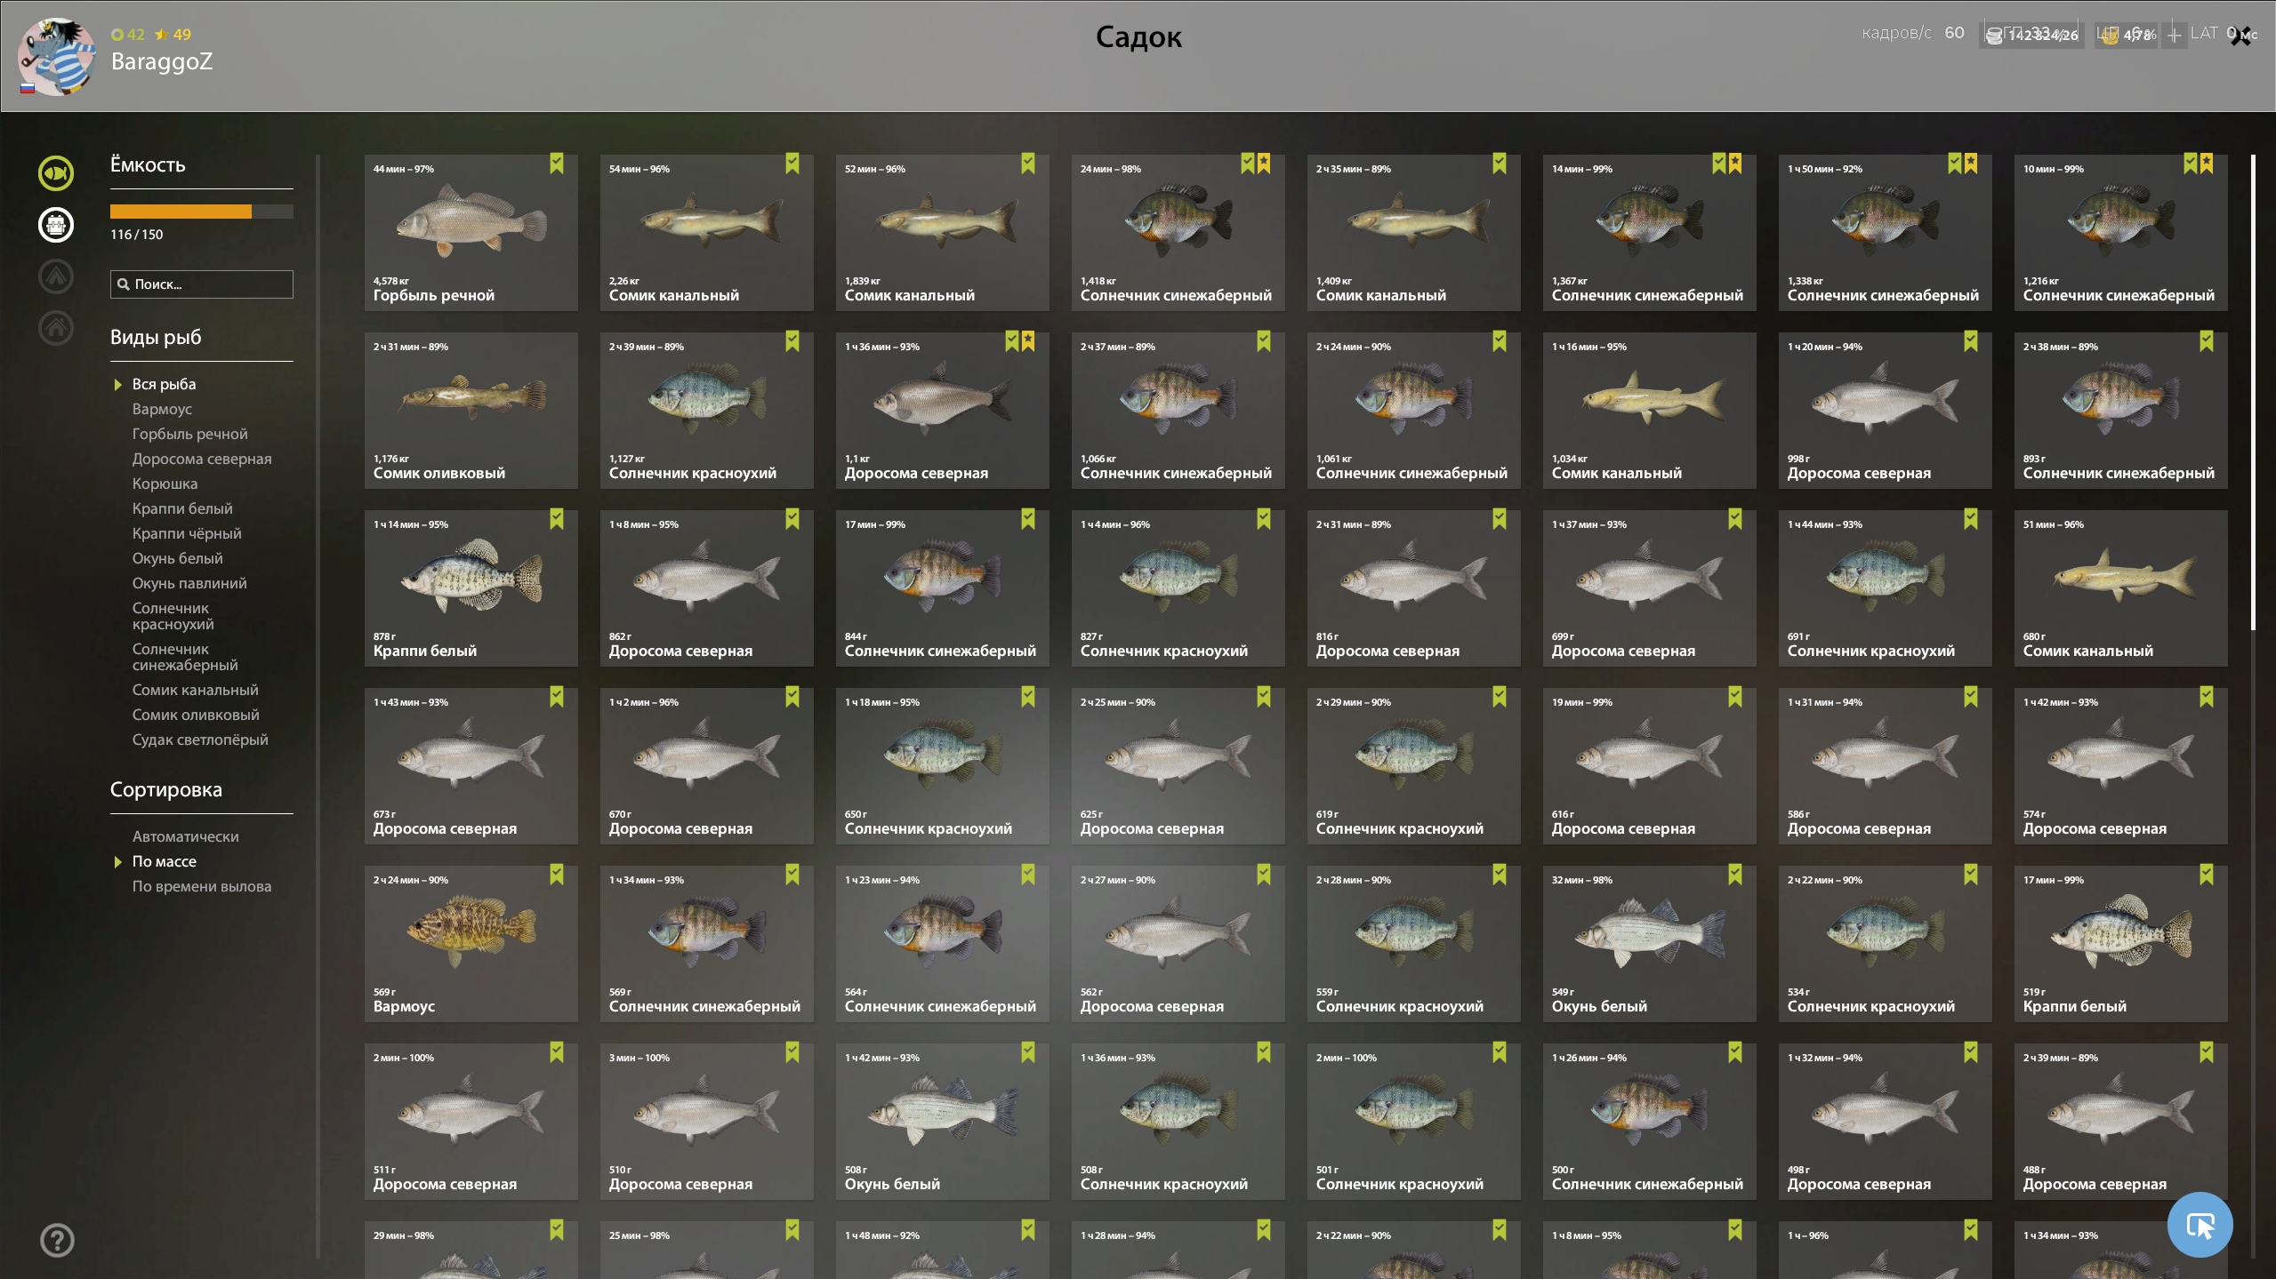This screenshot has width=2276, height=1279.
Task: Click the BaraggoZ player avatar
Action: pyautogui.click(x=58, y=56)
